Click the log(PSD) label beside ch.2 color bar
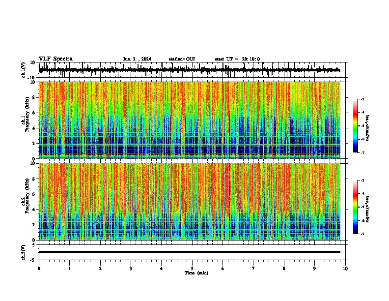 coord(368,209)
